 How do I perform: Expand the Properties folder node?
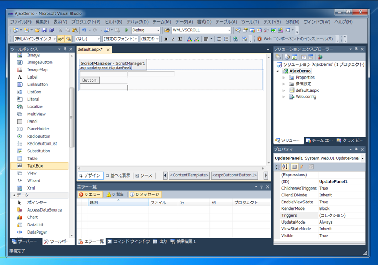click(x=283, y=78)
